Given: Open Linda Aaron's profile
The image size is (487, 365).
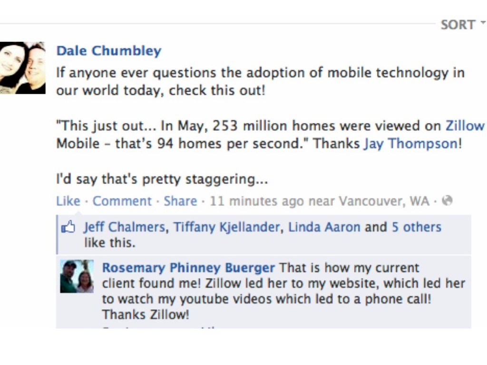Looking at the screenshot, I should tap(324, 227).
